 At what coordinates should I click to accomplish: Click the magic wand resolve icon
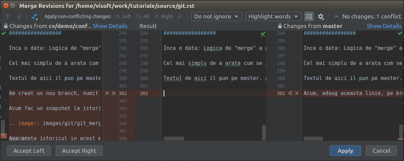tap(181, 16)
